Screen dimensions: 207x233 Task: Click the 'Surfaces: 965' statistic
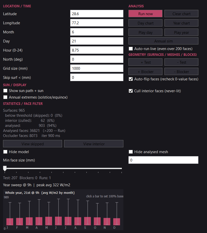click(x=14, y=110)
